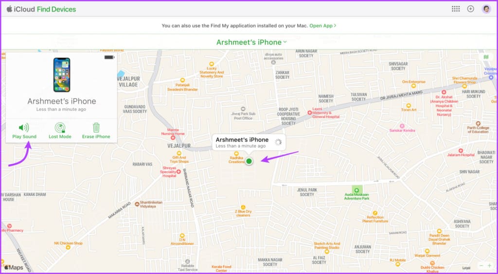Screen dimensions: 498x274
Task: Click Pandit Deen Dayal Grahak Bhandar pin
Action: point(439,231)
